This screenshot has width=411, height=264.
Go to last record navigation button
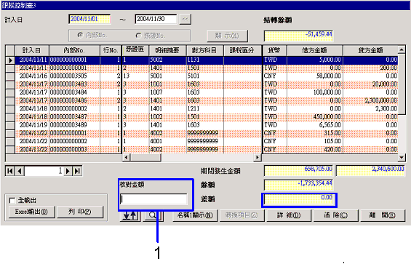coord(77,171)
